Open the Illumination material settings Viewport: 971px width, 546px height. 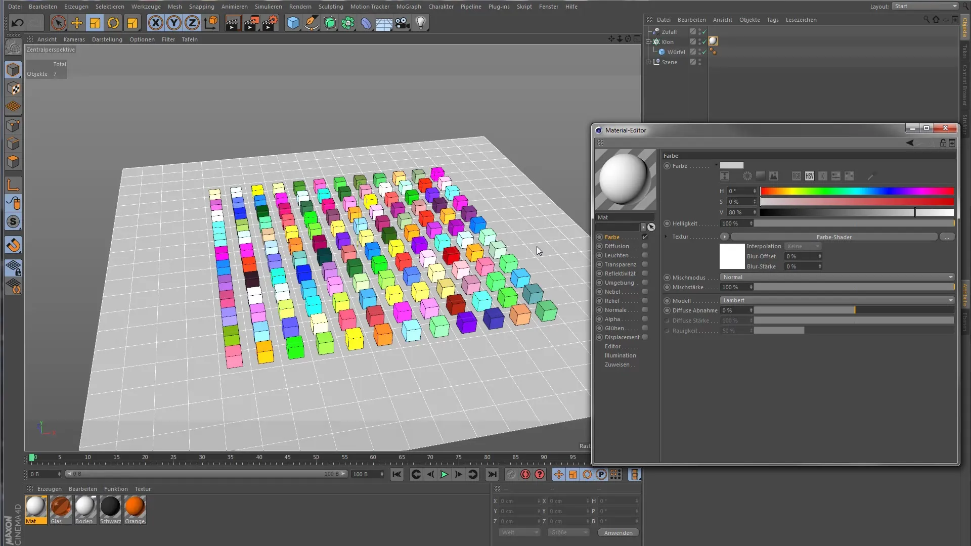620,355
